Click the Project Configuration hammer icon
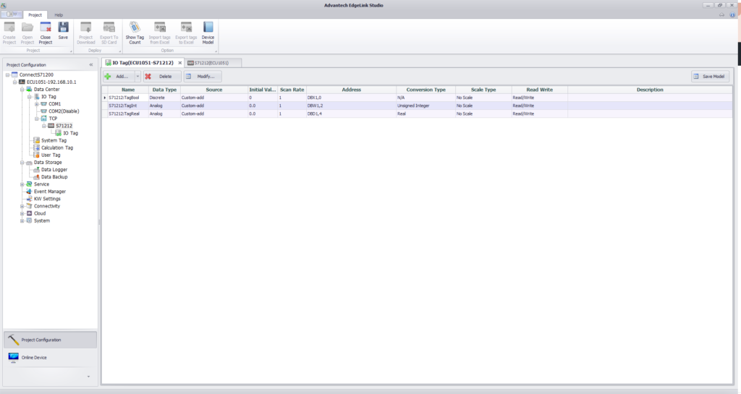The height and width of the screenshot is (394, 741). (13, 340)
